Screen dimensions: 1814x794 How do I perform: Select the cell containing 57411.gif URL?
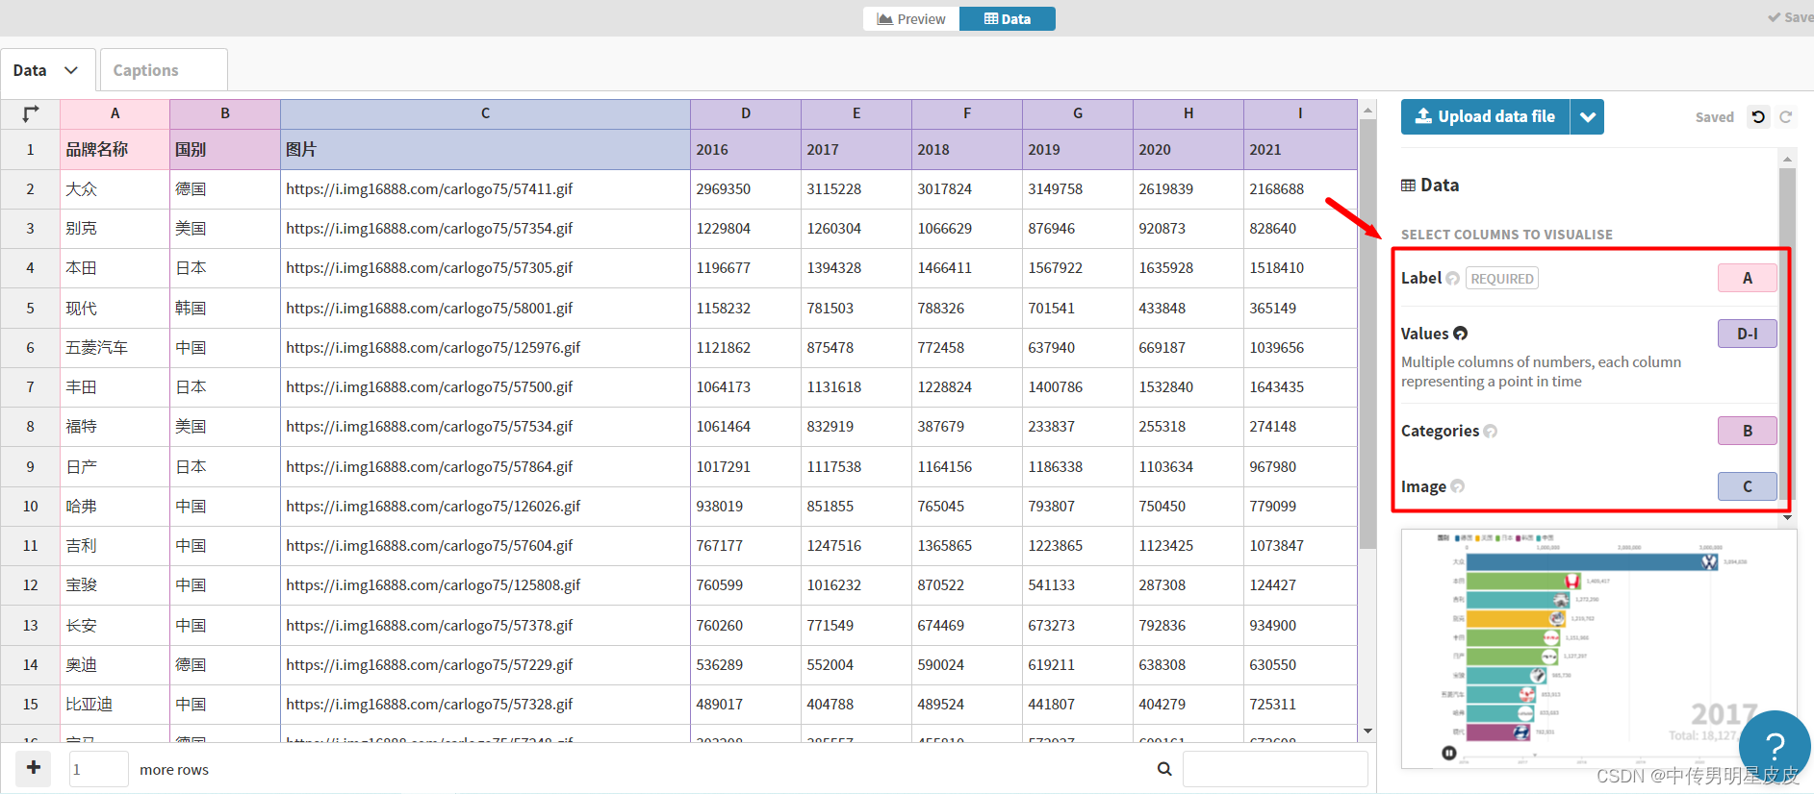point(485,189)
